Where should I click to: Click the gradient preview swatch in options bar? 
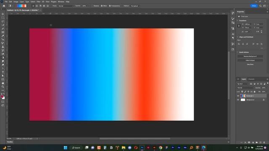(21, 6)
